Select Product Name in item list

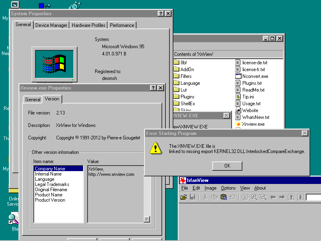58,195
